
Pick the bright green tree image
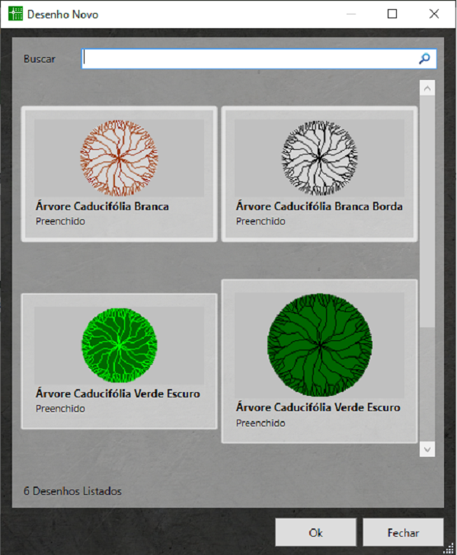tap(119, 345)
